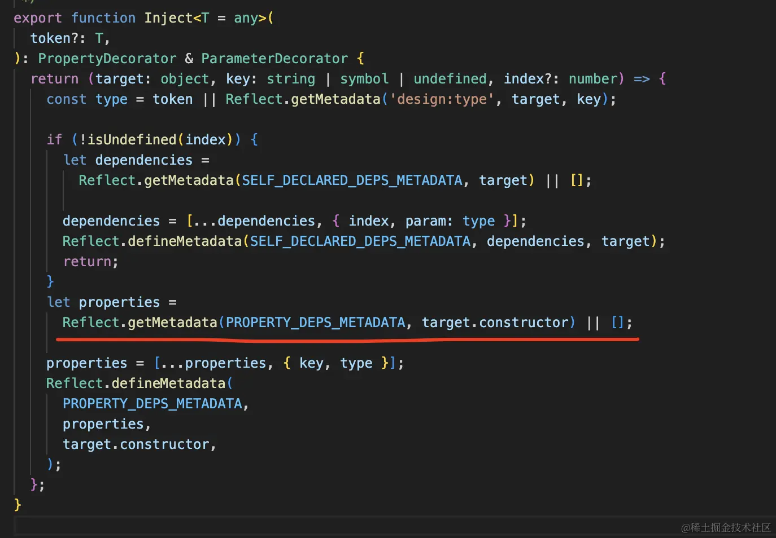Click 'undefined' in the key type union
776x538 pixels.
point(450,79)
